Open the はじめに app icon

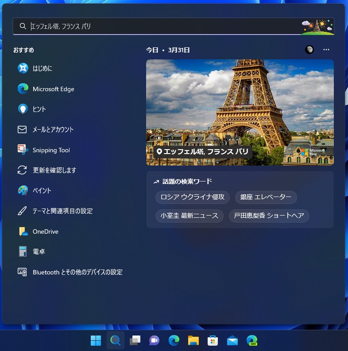pyautogui.click(x=23, y=68)
